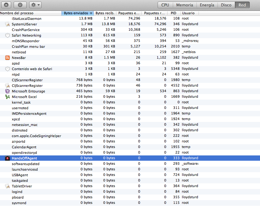260x206 pixels.
Task: Sort by Usuario column header
Action: pos(190,13)
